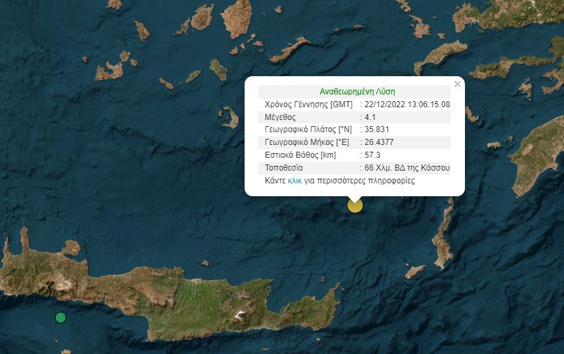Viewport: 564px width, 354px height.
Task: Click the "Εστιακό Βάθος [km]" label
Action: tap(300, 155)
